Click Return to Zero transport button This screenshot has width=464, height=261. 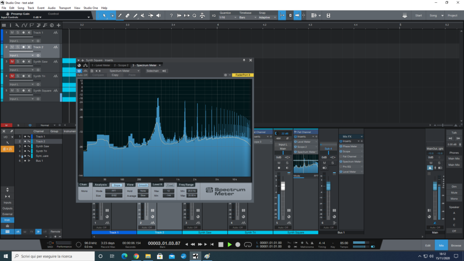coord(212,244)
